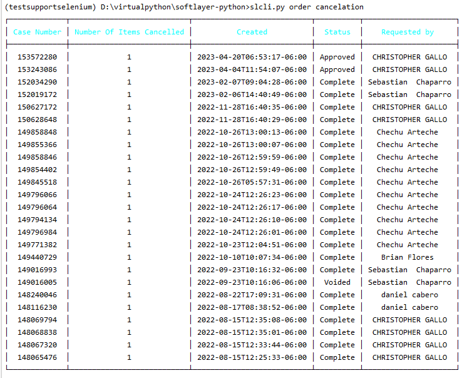This screenshot has width=467, height=378.
Task: Select case number 149771382
Action: 37,244
